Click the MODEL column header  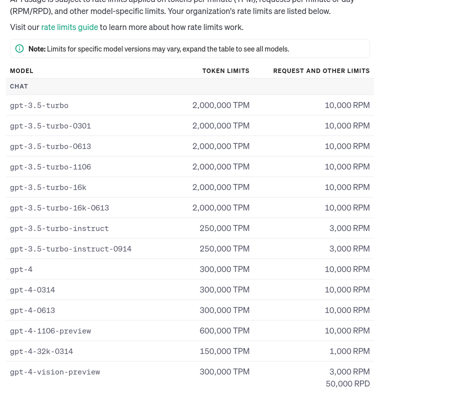tap(21, 71)
